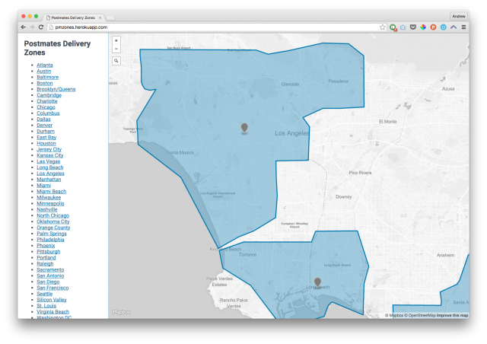The height and width of the screenshot is (344, 487).
Task: Open the Baltimore zone link
Action: click(47, 77)
